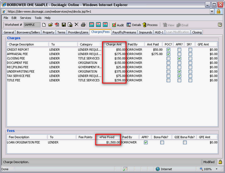
Task: Sort by Category column header
Action: click(x=90, y=44)
